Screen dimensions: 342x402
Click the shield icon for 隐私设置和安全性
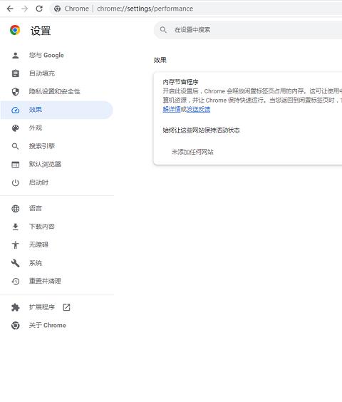tap(16, 91)
